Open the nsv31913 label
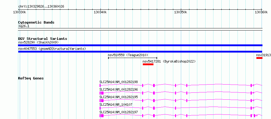 (263, 55)
